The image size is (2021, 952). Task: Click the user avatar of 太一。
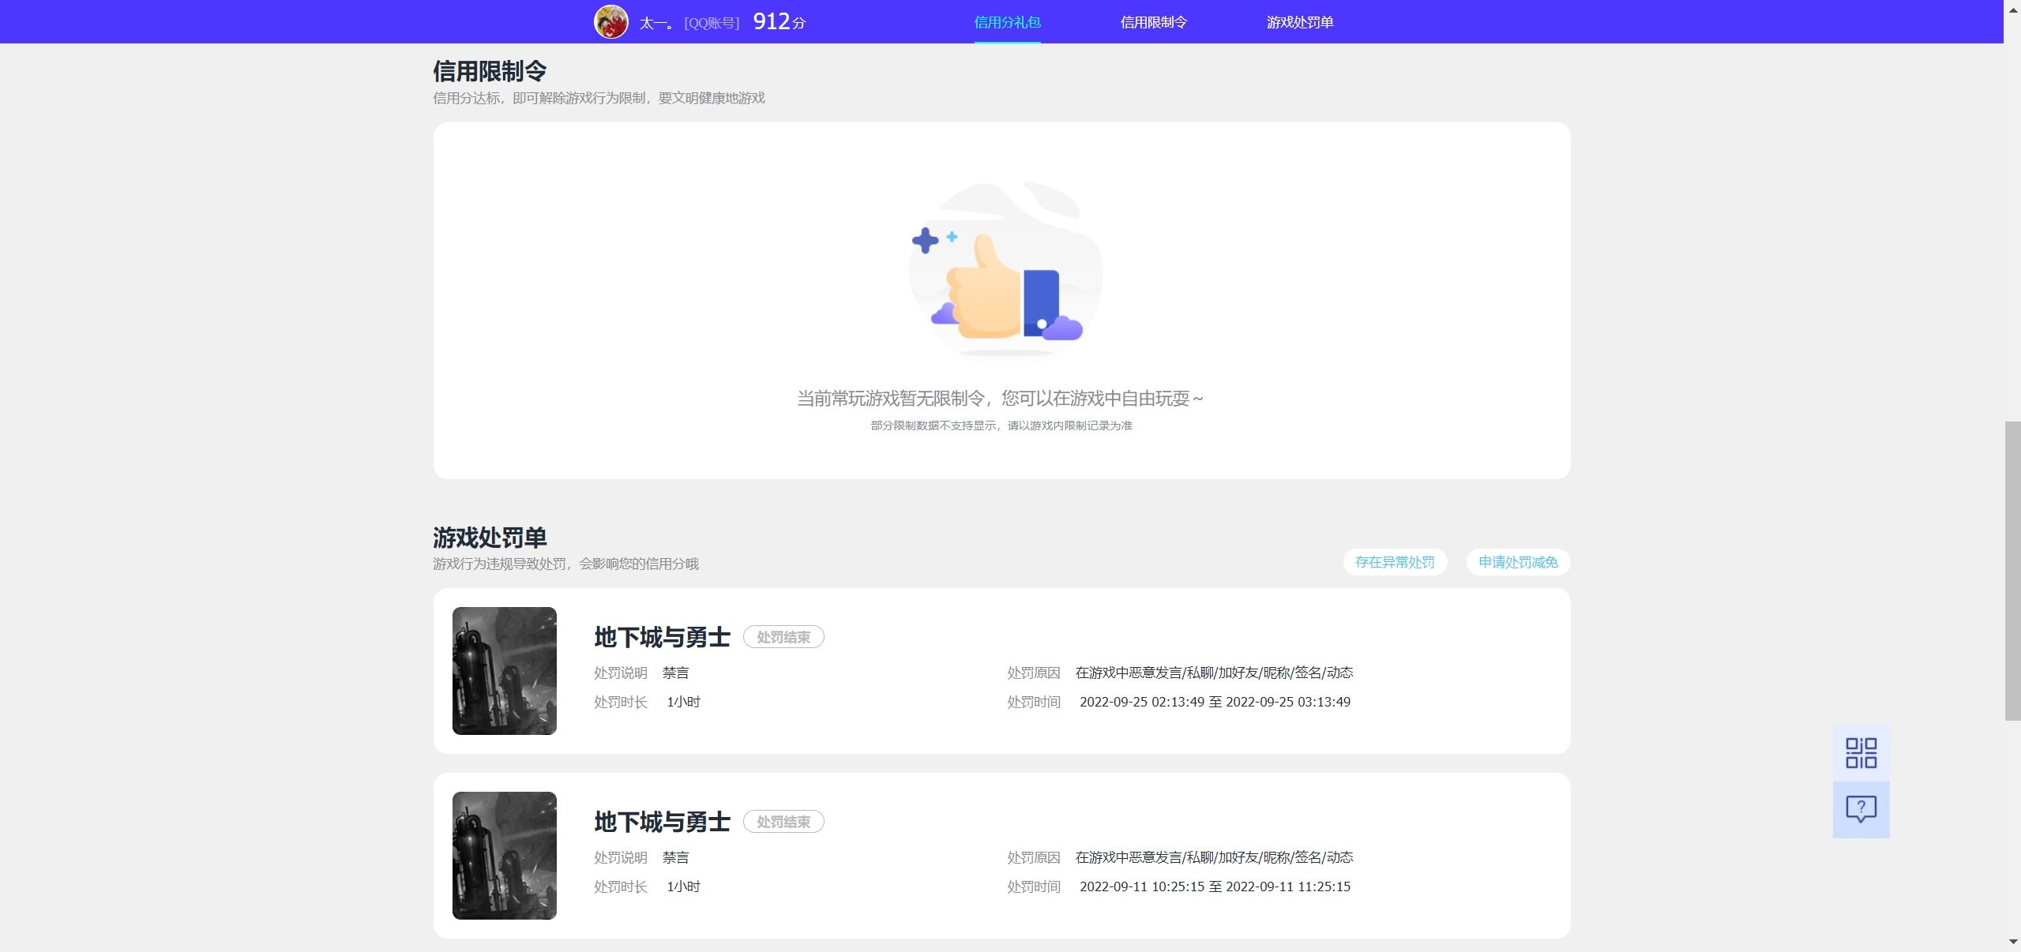pyautogui.click(x=610, y=21)
